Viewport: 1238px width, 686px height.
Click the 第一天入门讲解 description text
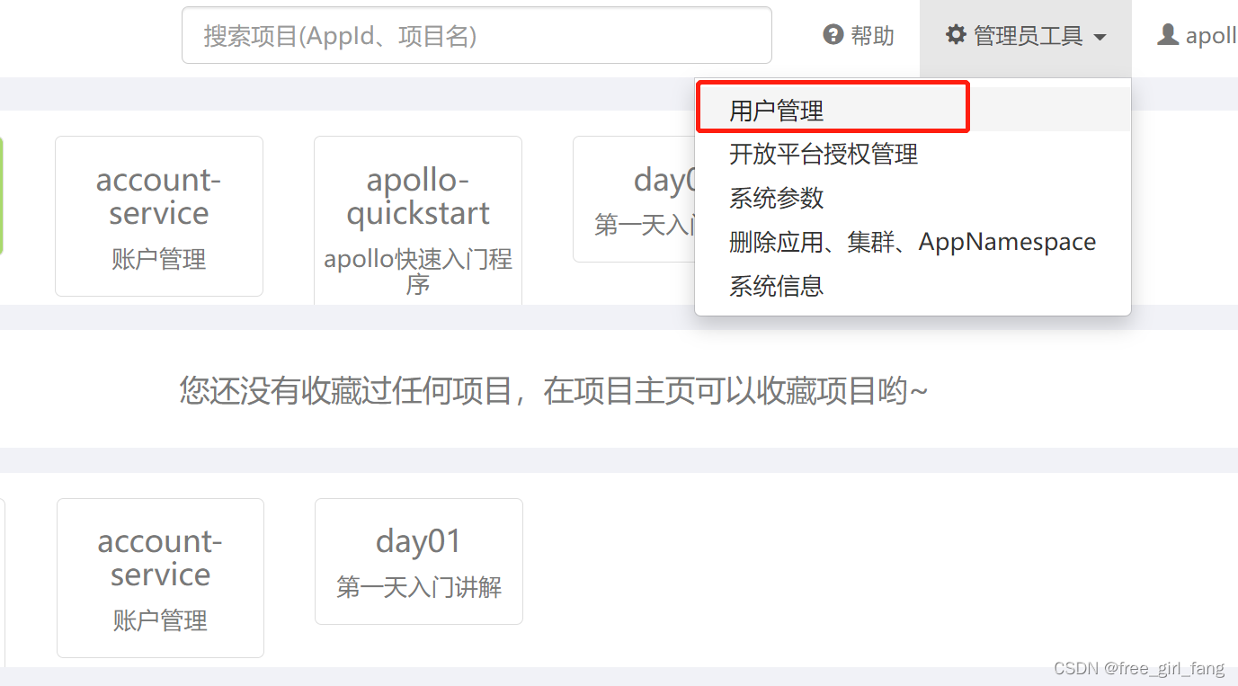tap(417, 588)
